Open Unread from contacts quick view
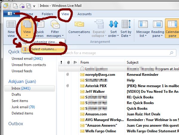The image size is (179, 135). coord(29,65)
